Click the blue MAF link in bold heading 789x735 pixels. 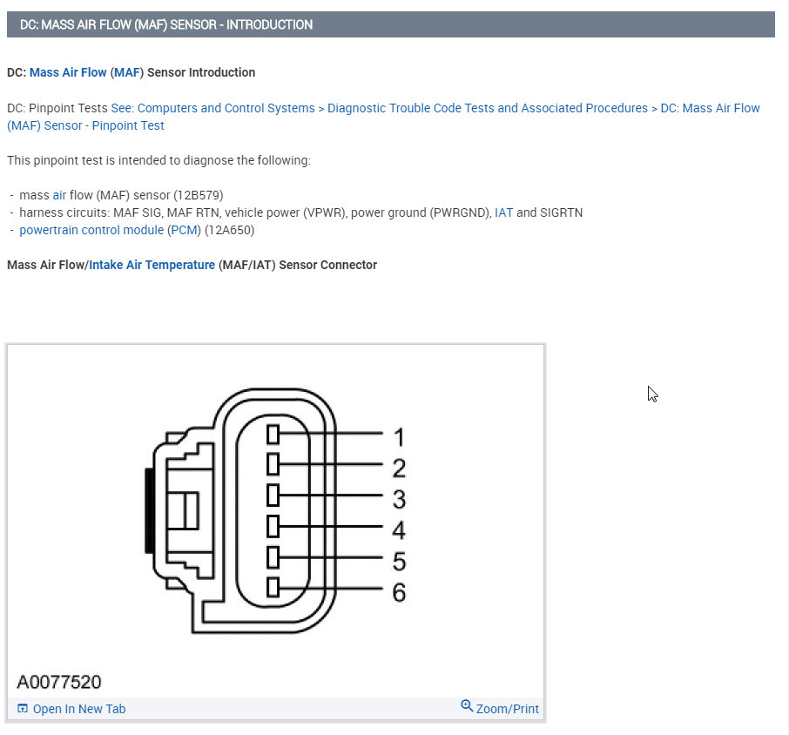click(x=127, y=72)
